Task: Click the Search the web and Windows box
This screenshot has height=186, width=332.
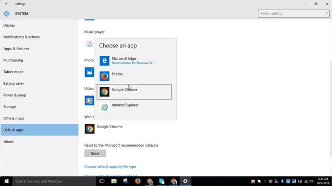Action: (54, 181)
